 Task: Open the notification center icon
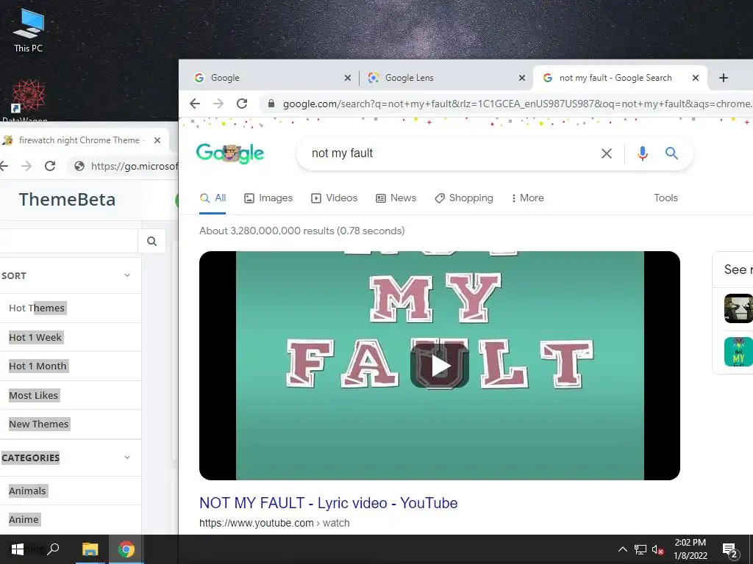coord(730,550)
